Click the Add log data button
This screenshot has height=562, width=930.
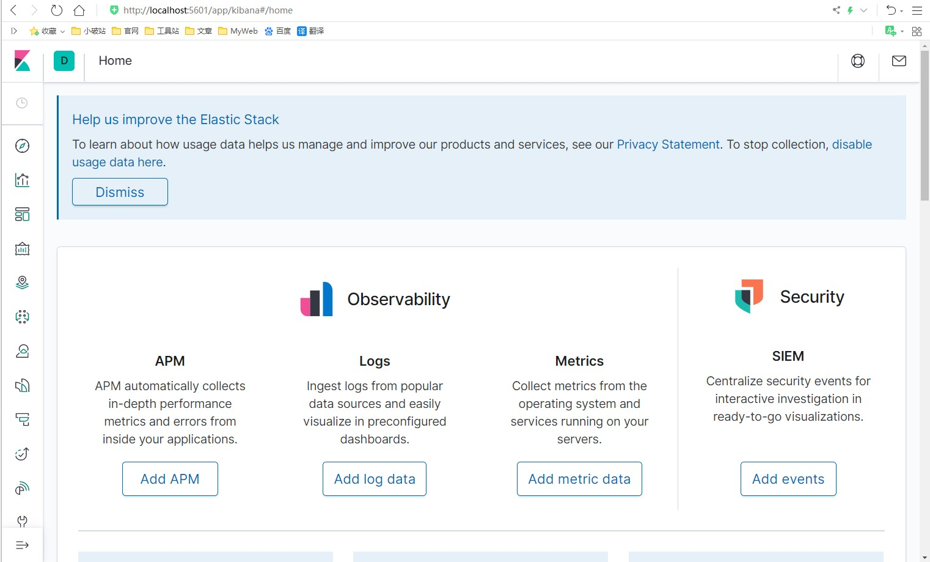[375, 479]
